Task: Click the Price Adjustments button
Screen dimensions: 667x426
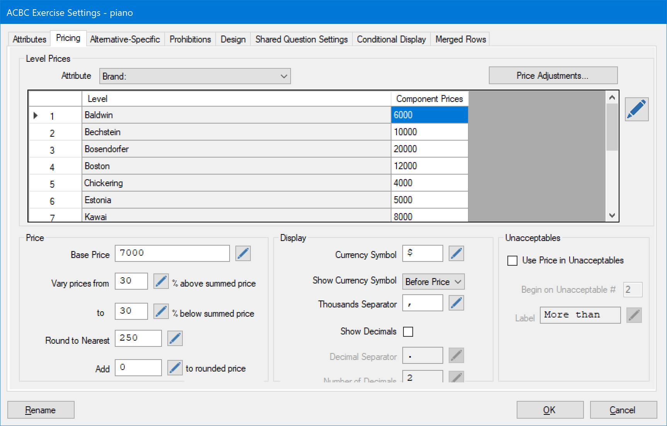Action: pyautogui.click(x=553, y=75)
